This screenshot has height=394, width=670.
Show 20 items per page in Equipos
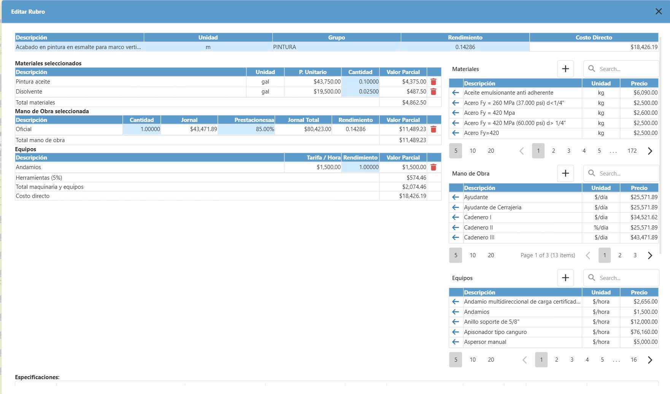point(491,360)
